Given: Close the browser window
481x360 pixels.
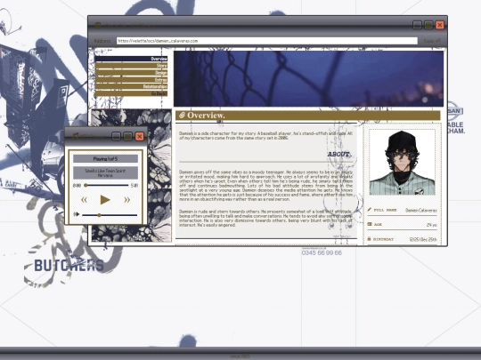Looking at the screenshot, I should click(x=440, y=25).
